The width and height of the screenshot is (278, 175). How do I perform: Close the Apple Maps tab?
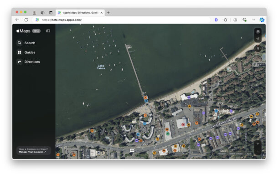click(102, 13)
